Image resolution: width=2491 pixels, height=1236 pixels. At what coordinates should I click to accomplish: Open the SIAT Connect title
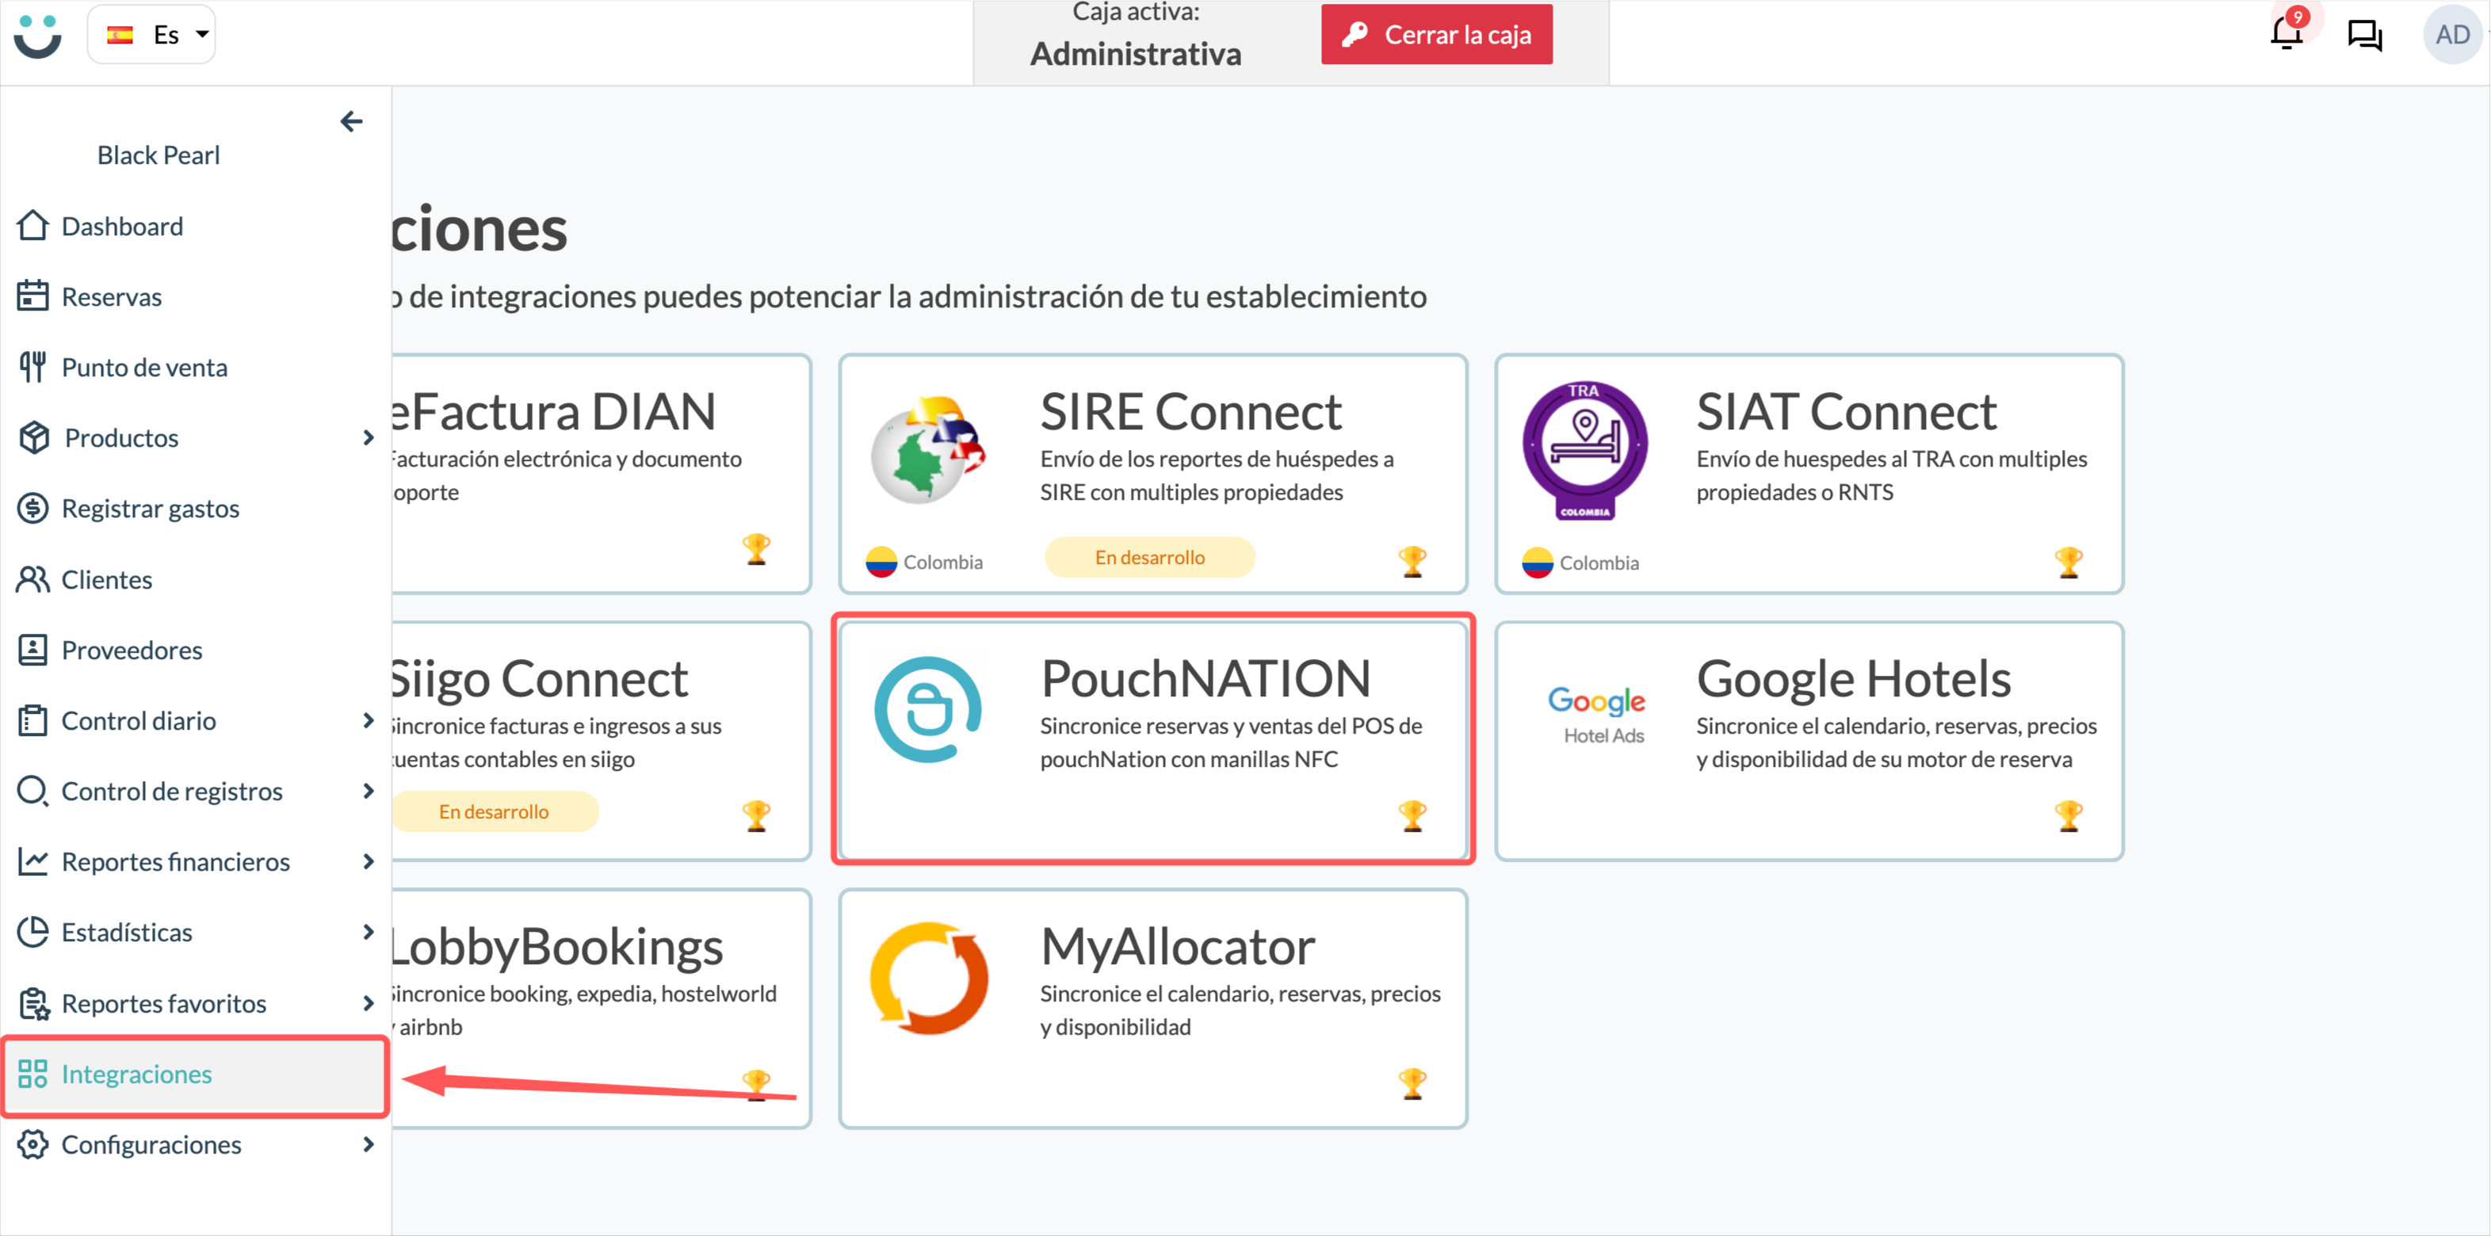click(x=1846, y=412)
